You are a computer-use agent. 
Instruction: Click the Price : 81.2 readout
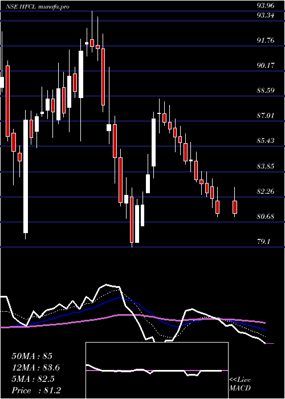[x=36, y=390]
